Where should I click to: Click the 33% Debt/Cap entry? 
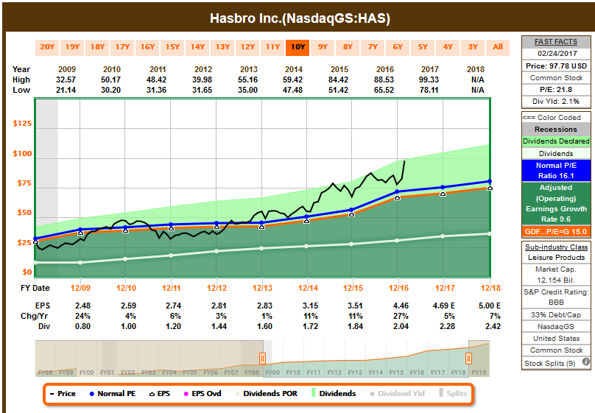click(x=556, y=315)
